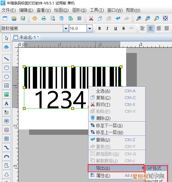Select the rounded rectangle tool
This screenshot has width=172, height=182.
click(x=7, y=68)
